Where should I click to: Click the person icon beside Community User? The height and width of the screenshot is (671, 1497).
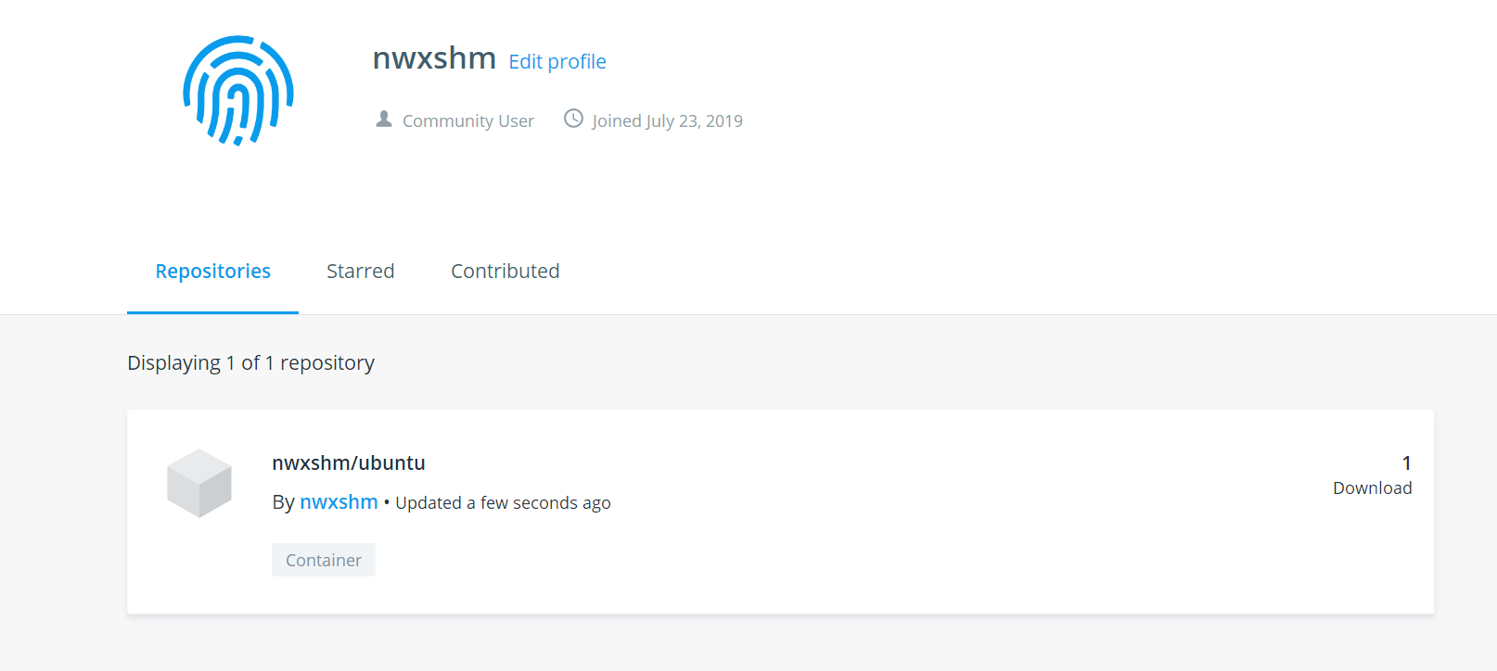(x=384, y=120)
